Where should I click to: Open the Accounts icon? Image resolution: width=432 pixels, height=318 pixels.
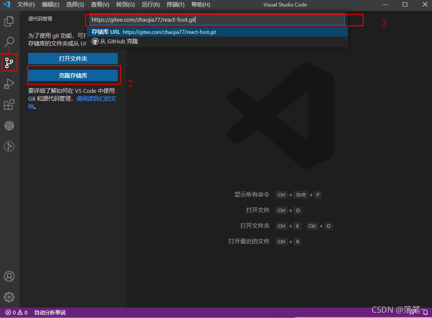9,276
